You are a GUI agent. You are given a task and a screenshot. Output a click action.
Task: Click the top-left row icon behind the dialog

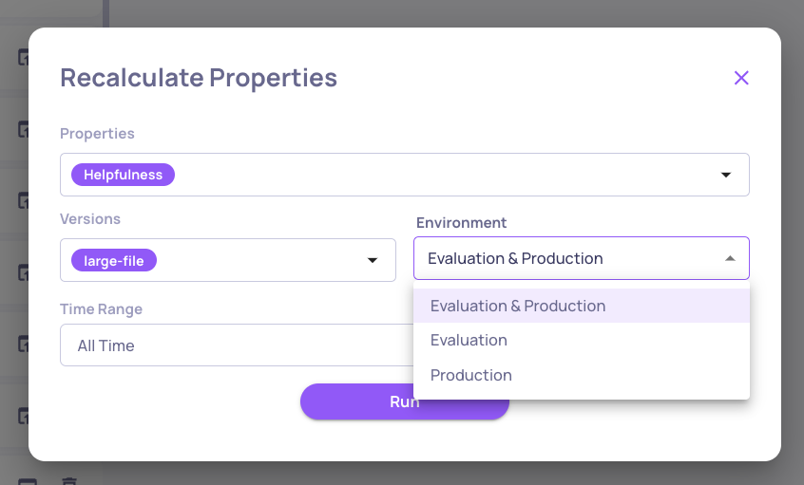(x=23, y=57)
